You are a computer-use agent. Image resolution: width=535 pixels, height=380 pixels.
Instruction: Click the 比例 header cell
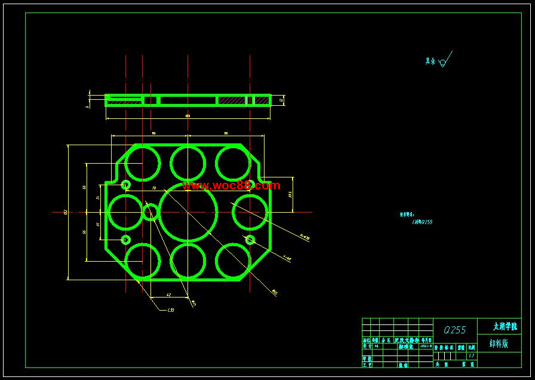pyautogui.click(x=472, y=347)
